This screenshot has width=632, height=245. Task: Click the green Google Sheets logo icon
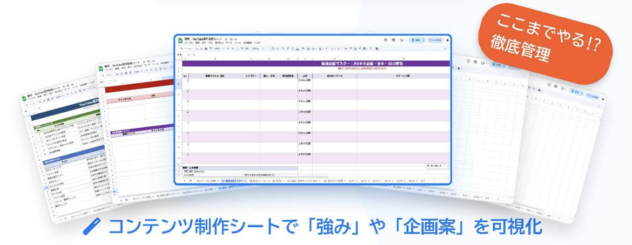click(x=180, y=39)
